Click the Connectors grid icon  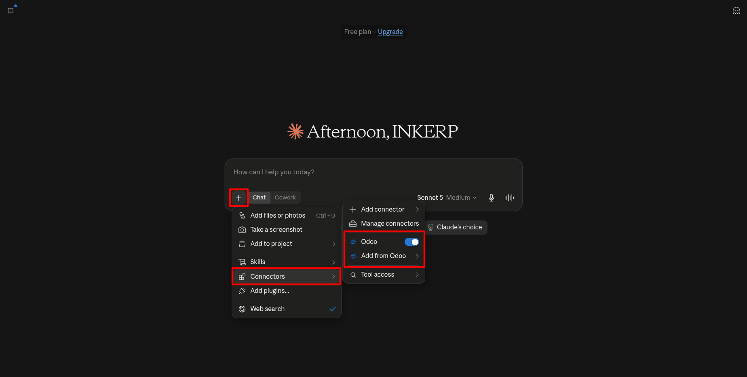coord(242,277)
